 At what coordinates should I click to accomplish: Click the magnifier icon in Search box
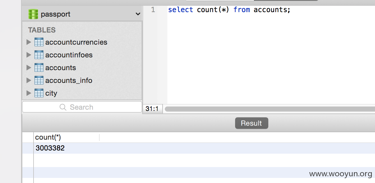[63, 107]
